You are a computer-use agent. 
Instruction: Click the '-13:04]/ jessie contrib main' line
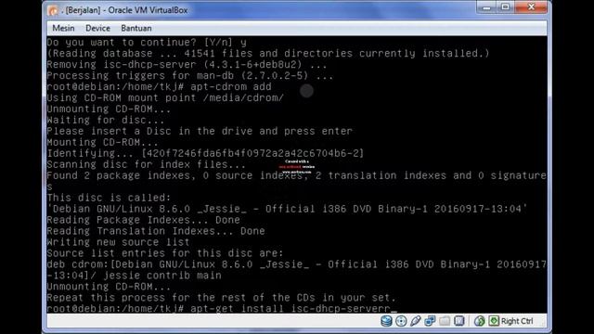click(134, 276)
